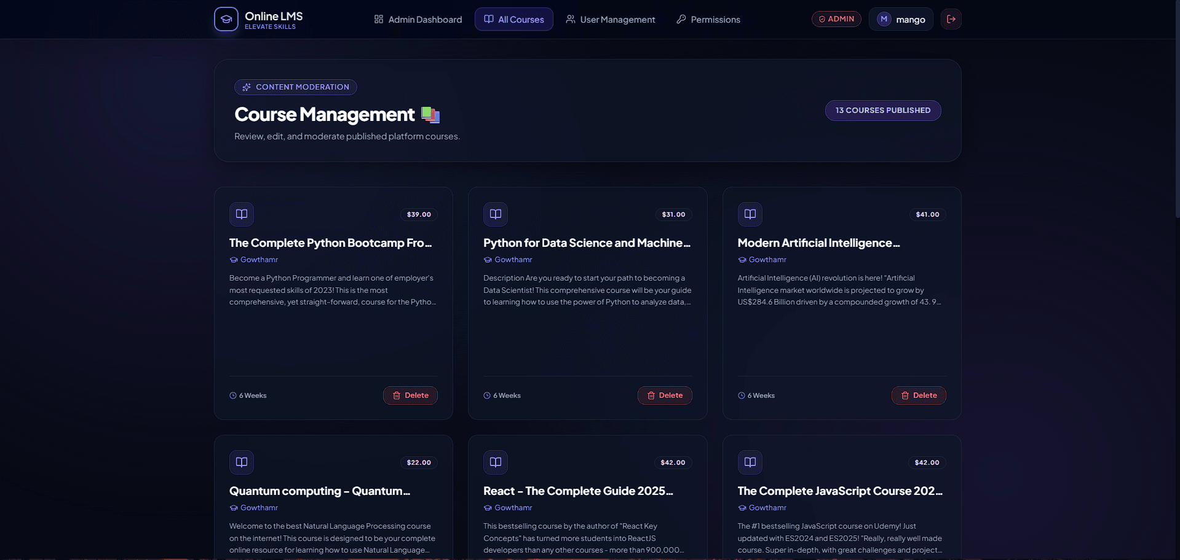
Task: Click the books emoji beside Course Management
Action: tap(430, 115)
